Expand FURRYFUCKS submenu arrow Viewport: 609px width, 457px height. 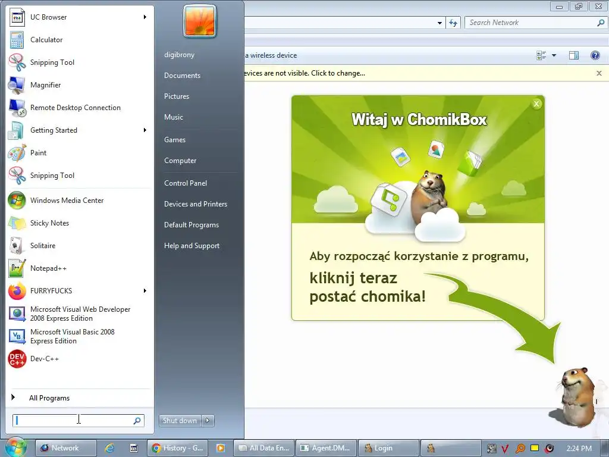pyautogui.click(x=145, y=291)
